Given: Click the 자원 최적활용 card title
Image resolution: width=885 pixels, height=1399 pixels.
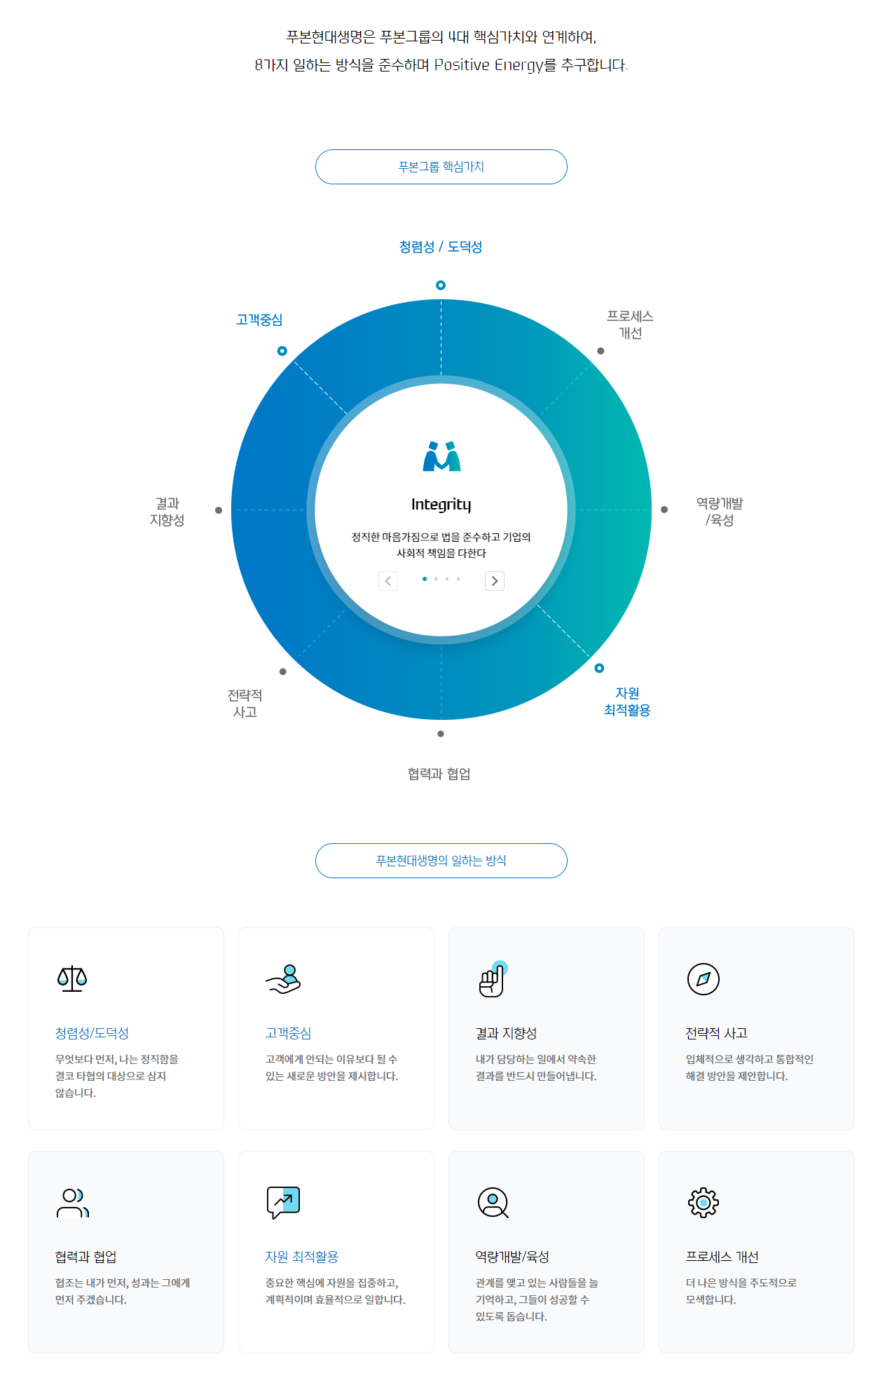Looking at the screenshot, I should (302, 1257).
